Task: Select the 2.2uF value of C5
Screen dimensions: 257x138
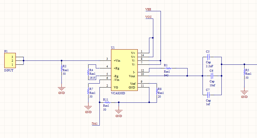Action: tap(210, 66)
